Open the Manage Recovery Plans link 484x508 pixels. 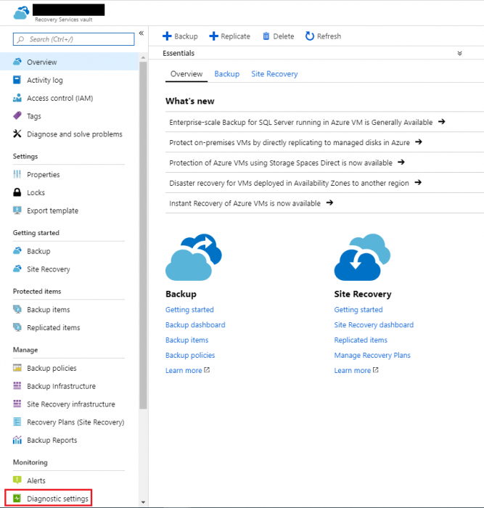[372, 355]
